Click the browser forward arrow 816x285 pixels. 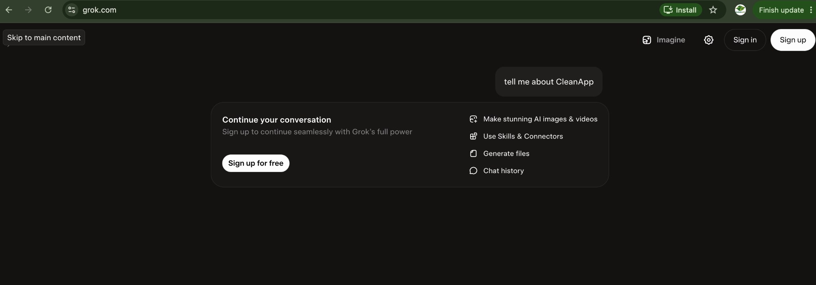(x=28, y=10)
